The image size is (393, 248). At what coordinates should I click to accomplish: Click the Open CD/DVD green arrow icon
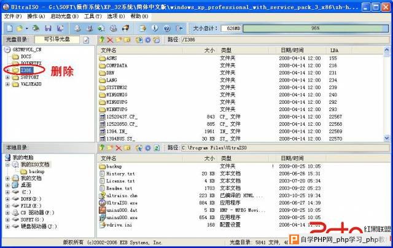(36, 28)
